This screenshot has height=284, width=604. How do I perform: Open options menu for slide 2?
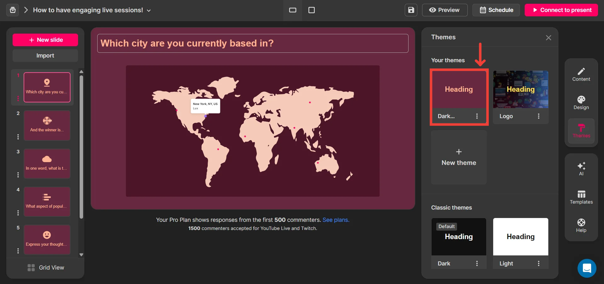tap(18, 137)
